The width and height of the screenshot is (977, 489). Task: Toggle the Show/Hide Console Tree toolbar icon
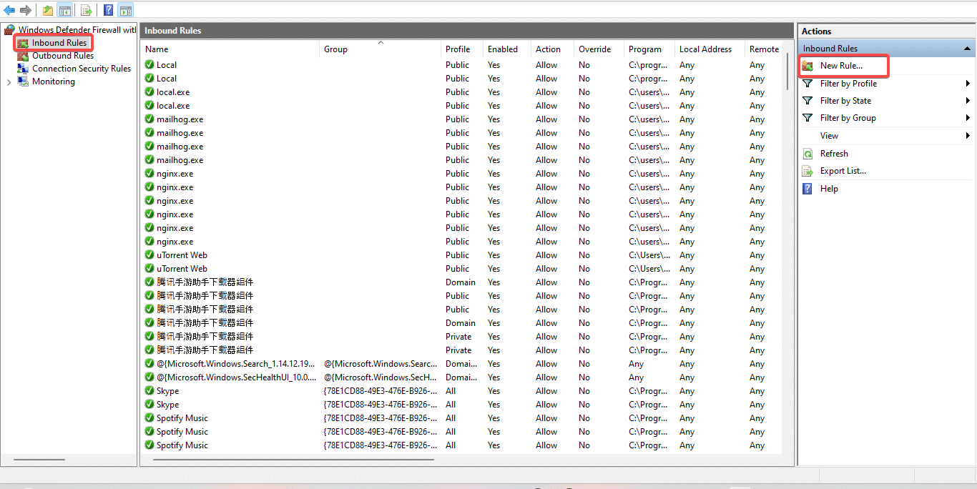click(x=64, y=10)
